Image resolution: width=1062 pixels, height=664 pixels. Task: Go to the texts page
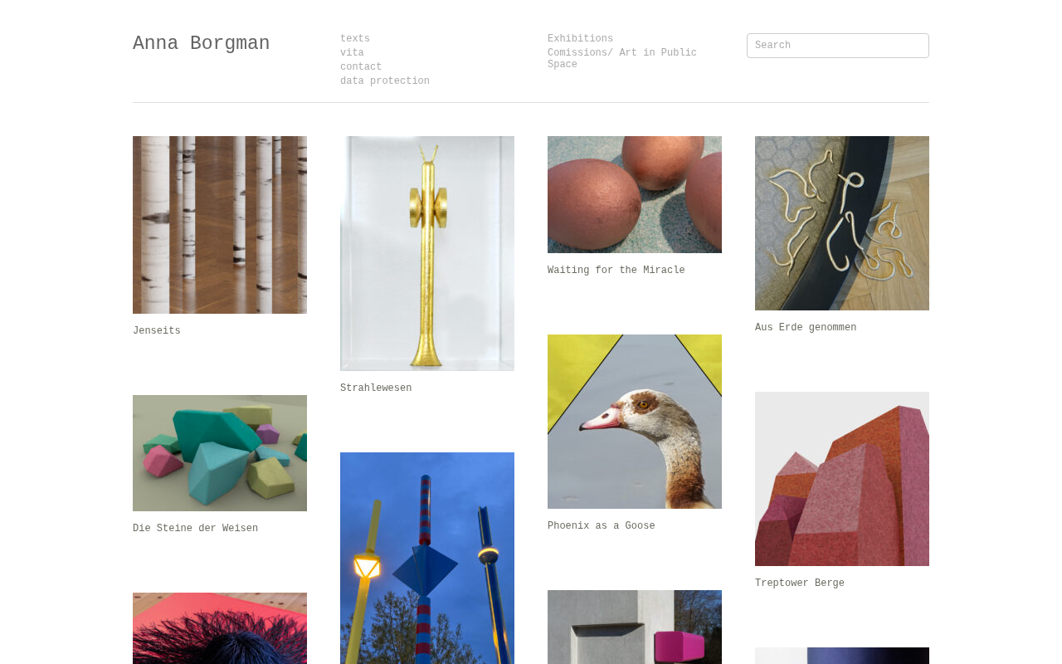(355, 39)
